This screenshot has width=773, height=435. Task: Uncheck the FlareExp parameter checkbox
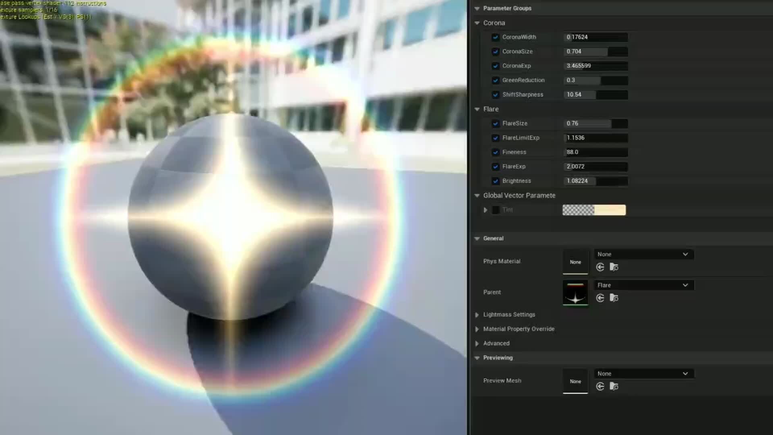(x=496, y=166)
